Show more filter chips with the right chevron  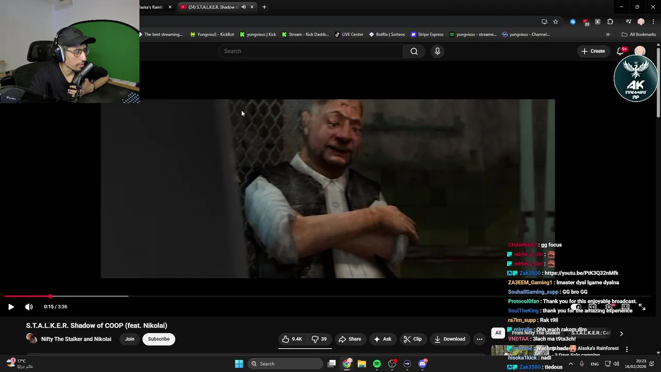pyautogui.click(x=621, y=334)
